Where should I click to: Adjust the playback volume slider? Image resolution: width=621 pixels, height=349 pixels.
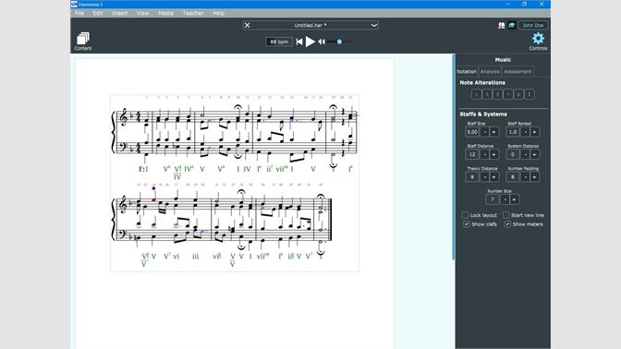pos(339,42)
